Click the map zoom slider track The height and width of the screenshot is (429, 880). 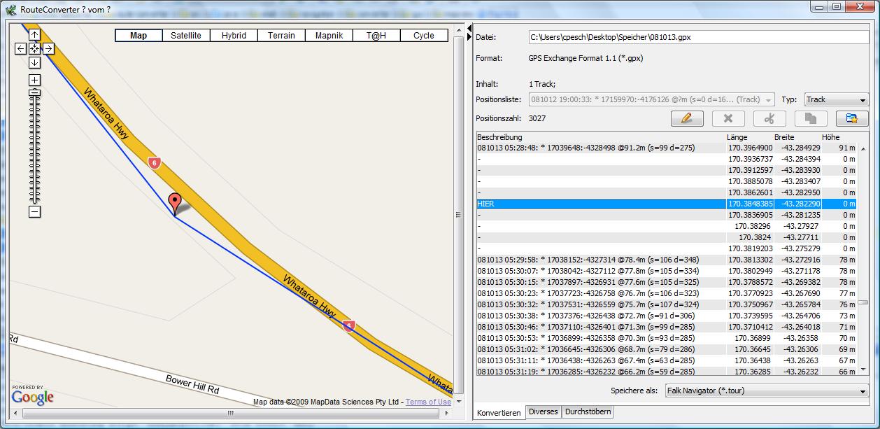click(34, 150)
